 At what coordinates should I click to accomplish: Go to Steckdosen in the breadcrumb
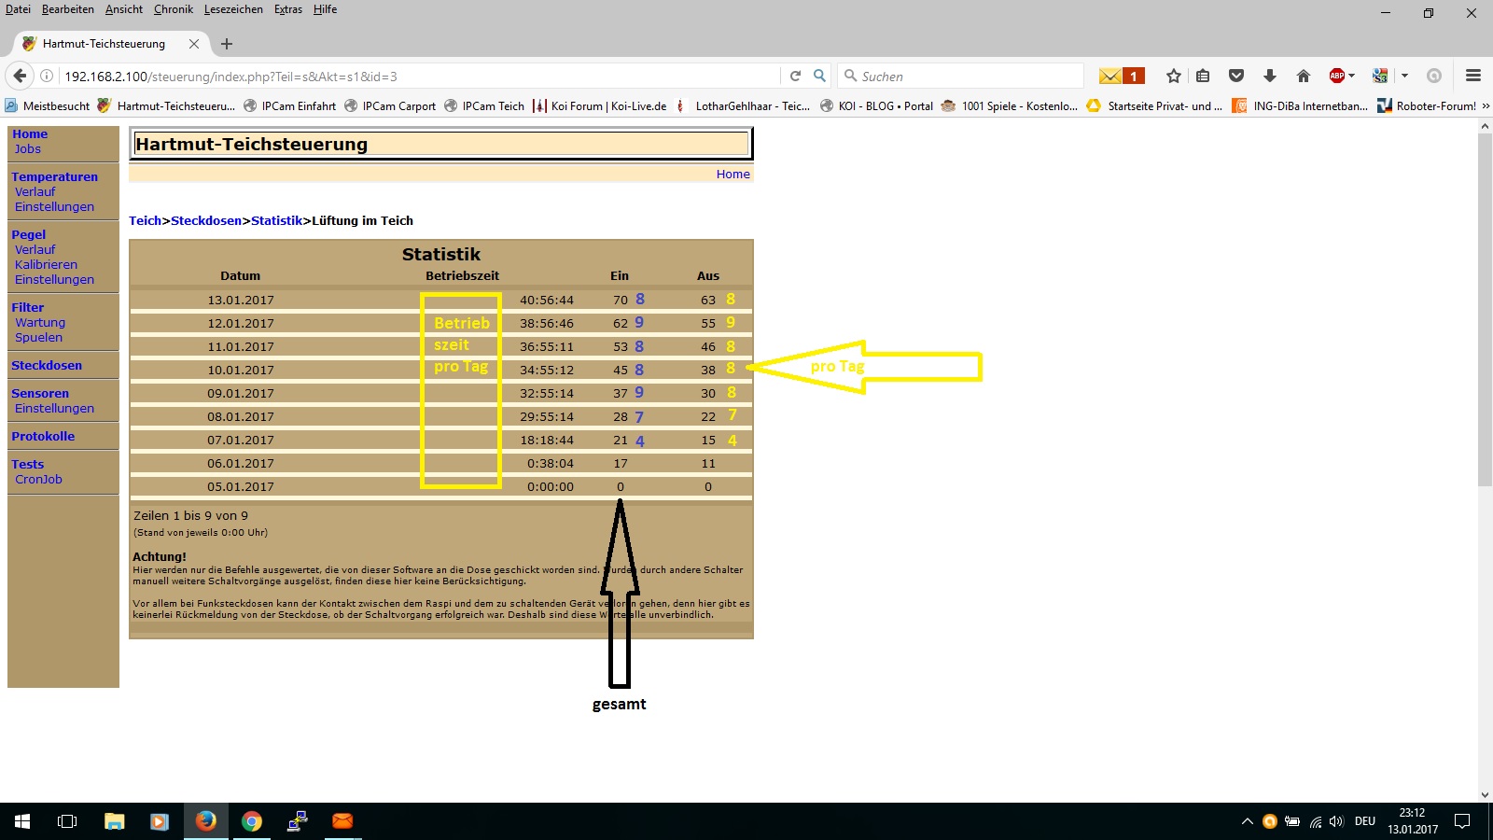tap(206, 220)
